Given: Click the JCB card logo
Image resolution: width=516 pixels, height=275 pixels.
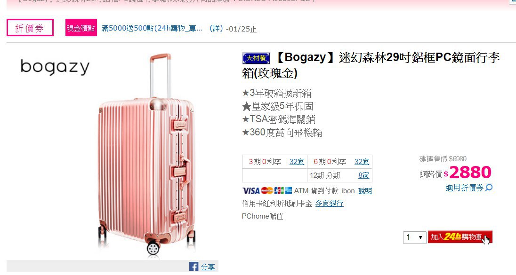Looking at the screenshot, I should tap(279, 190).
